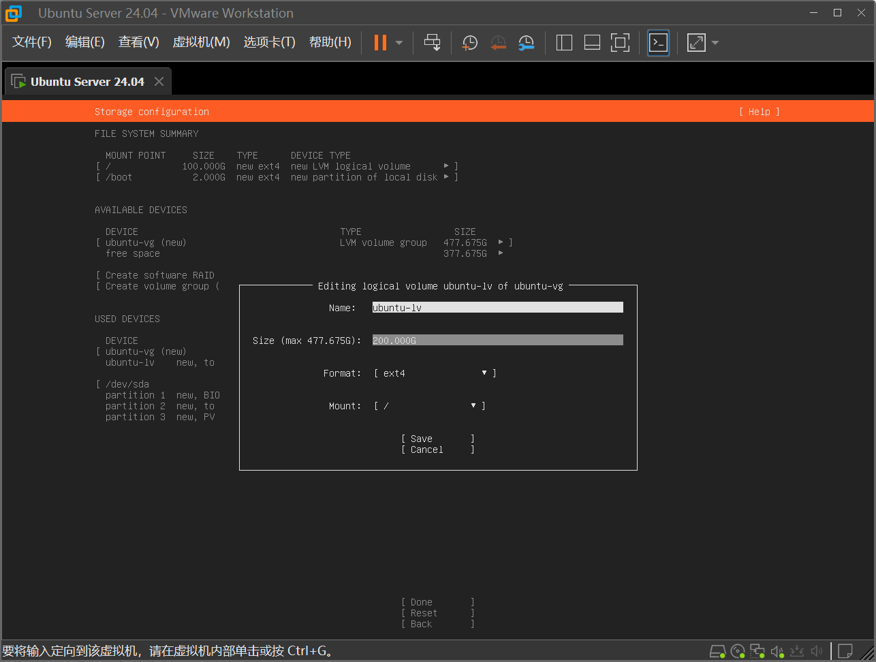The image size is (876, 662).
Task: Click the CD/DVD drive status icon
Action: (x=738, y=651)
